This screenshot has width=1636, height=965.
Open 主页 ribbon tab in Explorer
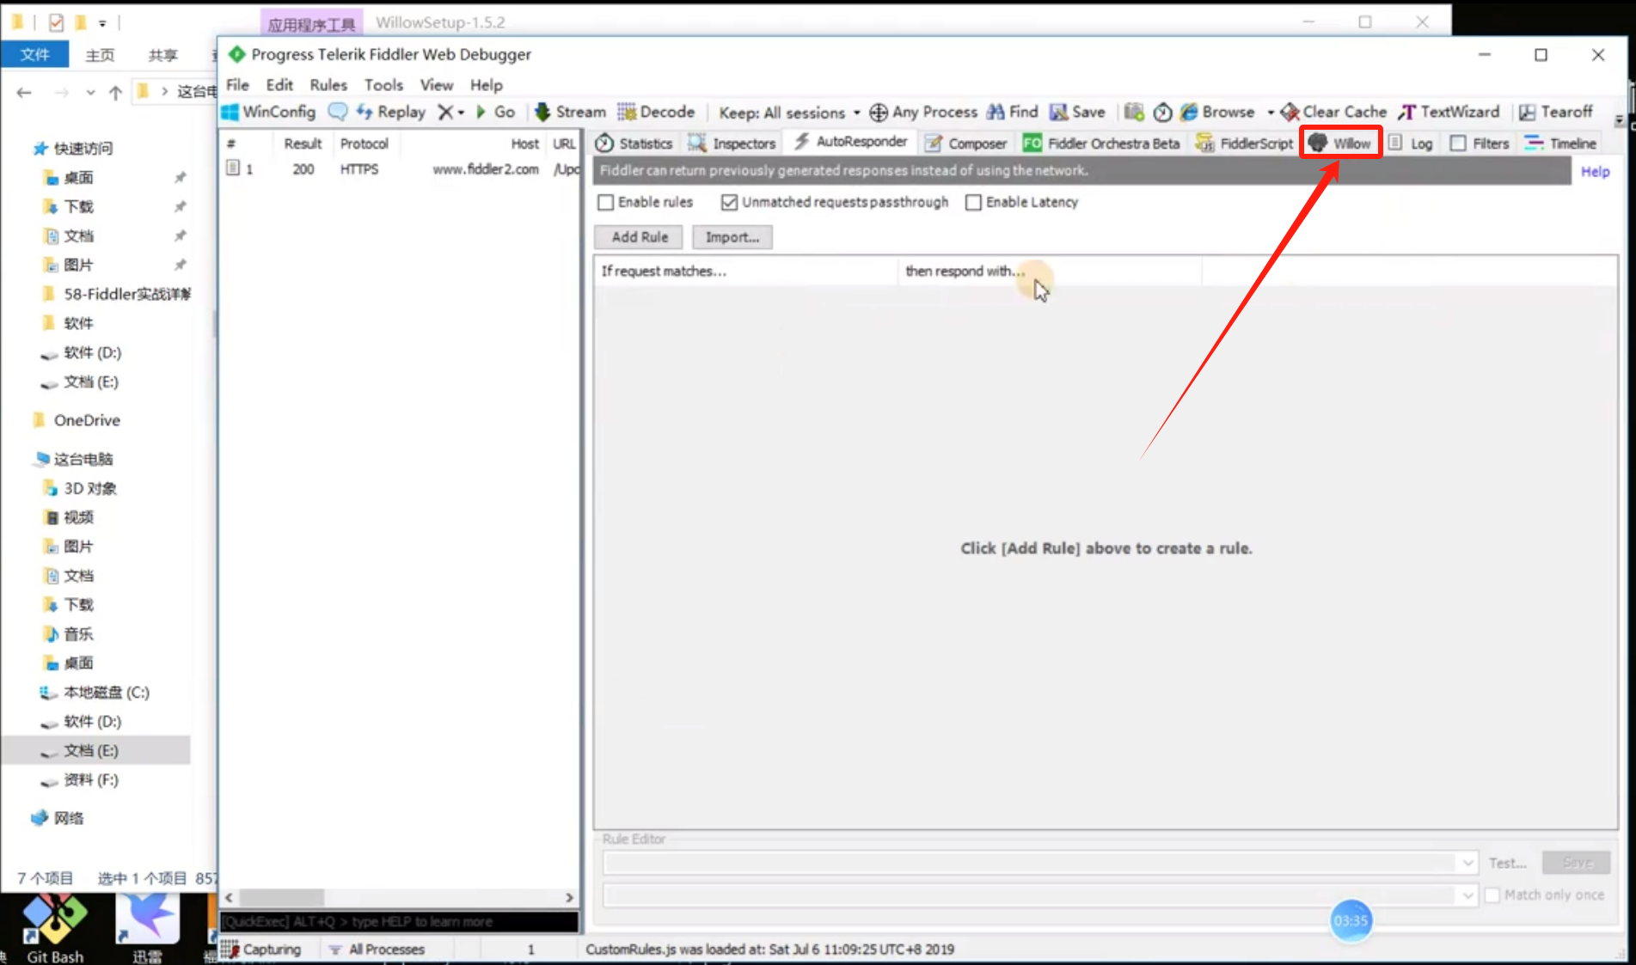click(100, 55)
